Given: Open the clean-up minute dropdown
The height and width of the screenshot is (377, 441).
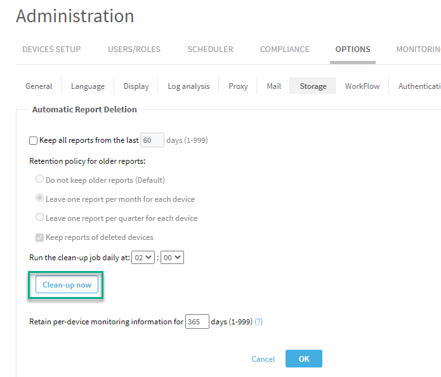Looking at the screenshot, I should click(172, 258).
